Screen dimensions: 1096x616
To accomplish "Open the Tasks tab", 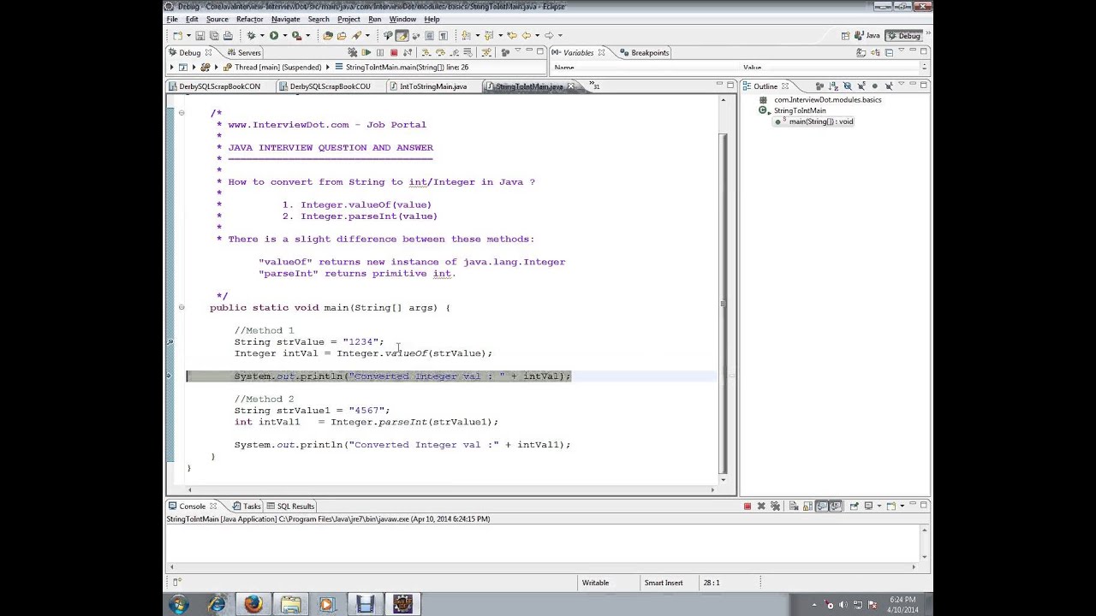I will coord(247,506).
